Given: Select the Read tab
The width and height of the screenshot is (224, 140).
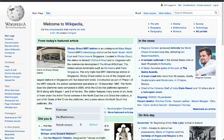Looking at the screenshot, I should click(x=138, y=13).
